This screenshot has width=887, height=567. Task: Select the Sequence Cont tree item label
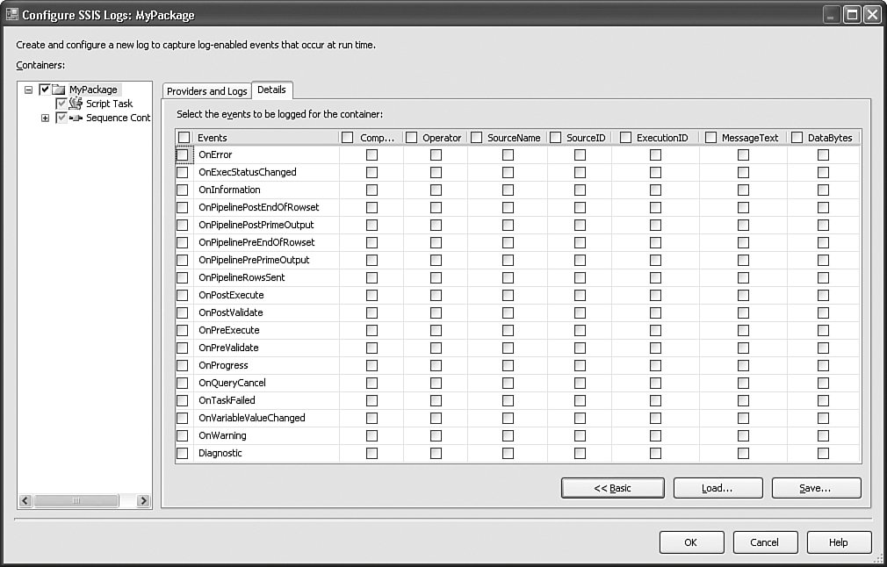coord(118,118)
